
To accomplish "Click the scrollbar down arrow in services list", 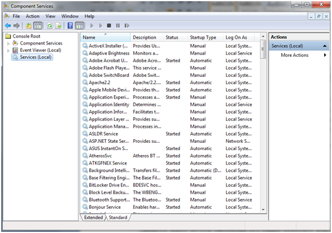I will pyautogui.click(x=263, y=209).
